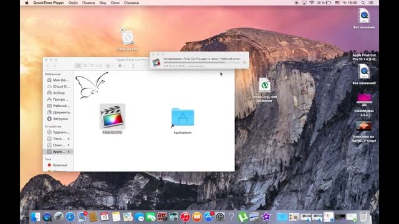
Task: Open uTorrent from the Dock
Action: click(243, 217)
